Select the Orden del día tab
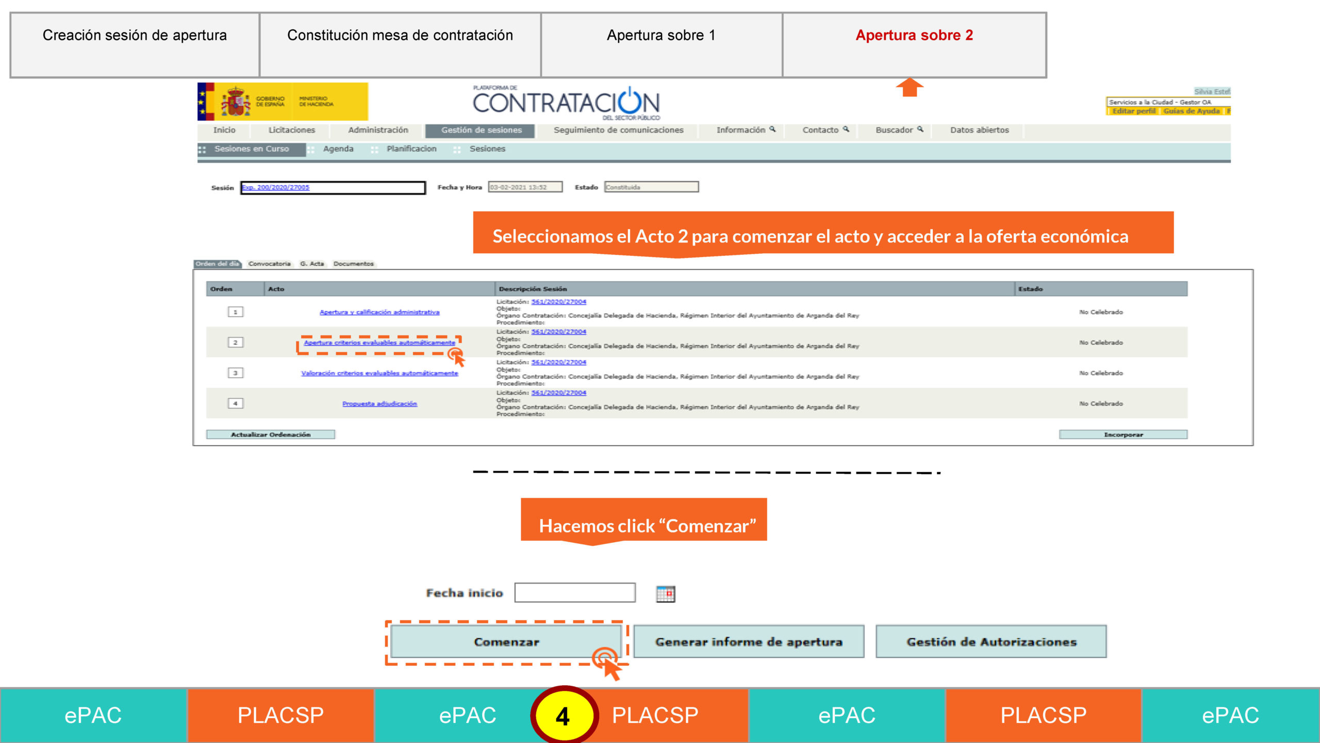 (x=217, y=264)
